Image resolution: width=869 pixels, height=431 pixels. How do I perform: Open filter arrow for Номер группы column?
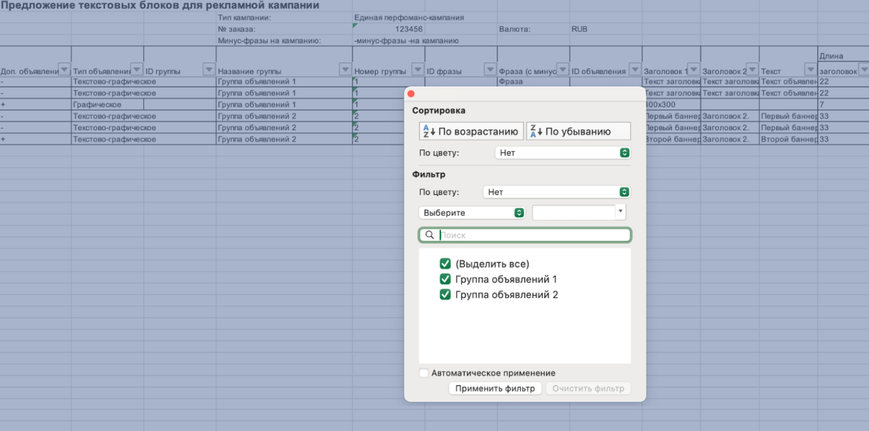[418, 69]
